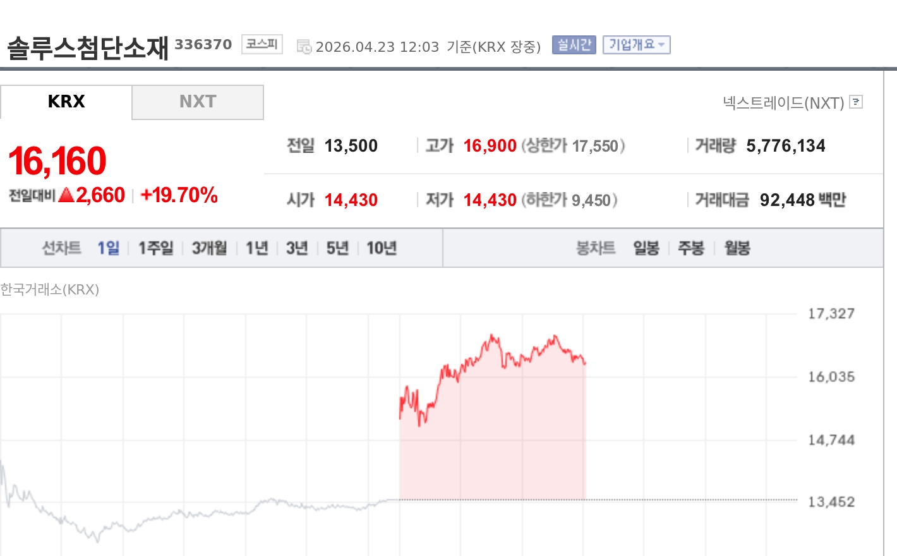Select the 3년 chart period

[296, 248]
